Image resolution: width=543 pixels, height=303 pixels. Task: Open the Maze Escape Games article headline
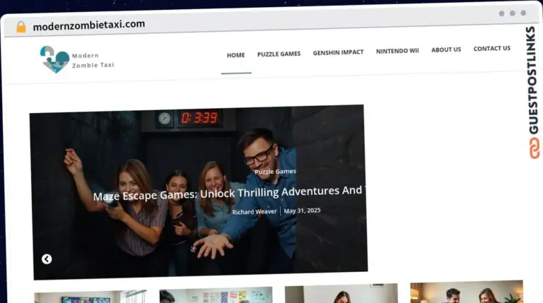[x=228, y=194]
